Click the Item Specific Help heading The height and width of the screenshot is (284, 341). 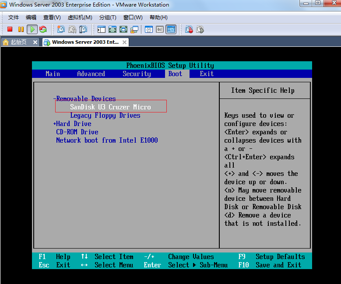click(x=263, y=91)
